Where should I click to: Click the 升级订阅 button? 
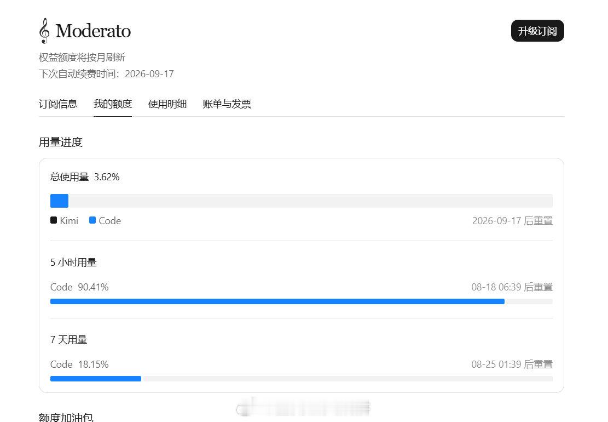(537, 31)
